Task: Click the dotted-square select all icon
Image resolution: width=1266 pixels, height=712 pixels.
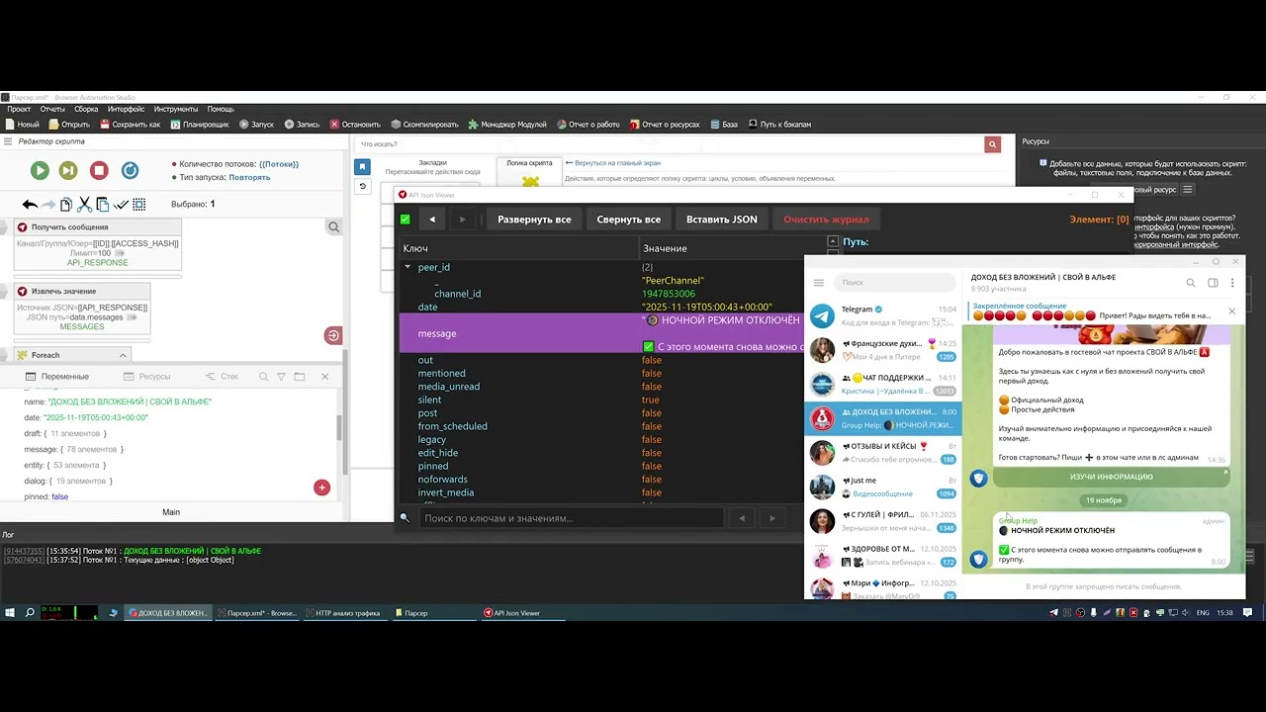Action: [139, 205]
